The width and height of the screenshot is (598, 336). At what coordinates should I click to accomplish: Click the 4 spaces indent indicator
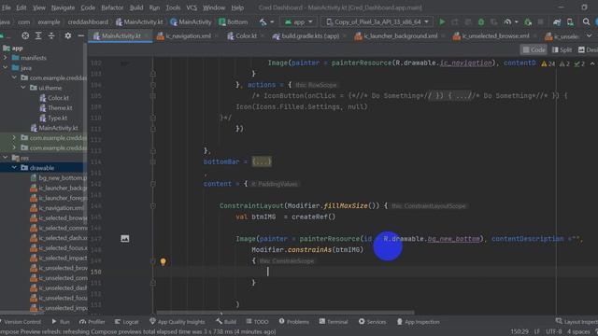tap(580, 332)
